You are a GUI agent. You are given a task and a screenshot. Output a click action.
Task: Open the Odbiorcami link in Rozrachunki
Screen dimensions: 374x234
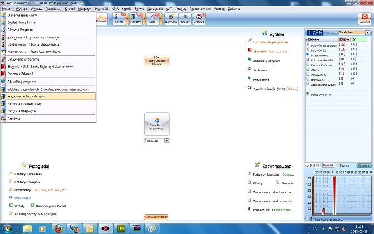(x=282, y=210)
